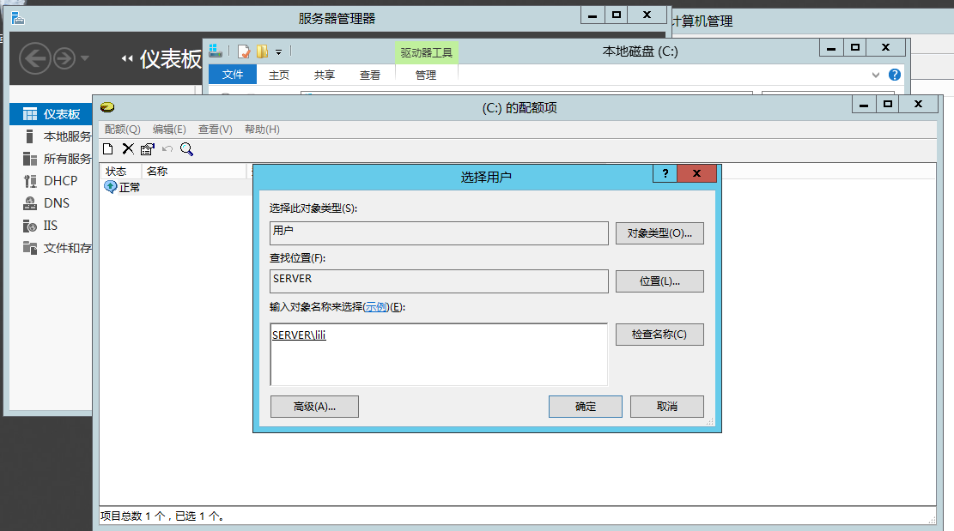Image resolution: width=954 pixels, height=531 pixels.
Task: Open the 示例 examples link
Action: [x=376, y=307]
